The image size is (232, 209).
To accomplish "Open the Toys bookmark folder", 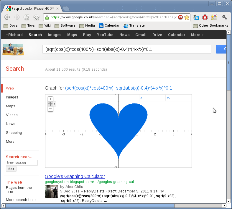I will 28,25.
